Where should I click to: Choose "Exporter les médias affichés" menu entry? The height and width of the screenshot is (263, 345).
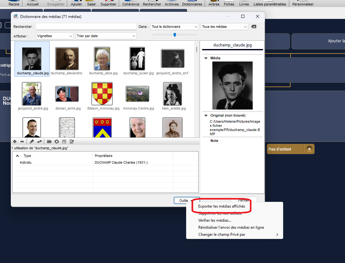pyautogui.click(x=222, y=206)
